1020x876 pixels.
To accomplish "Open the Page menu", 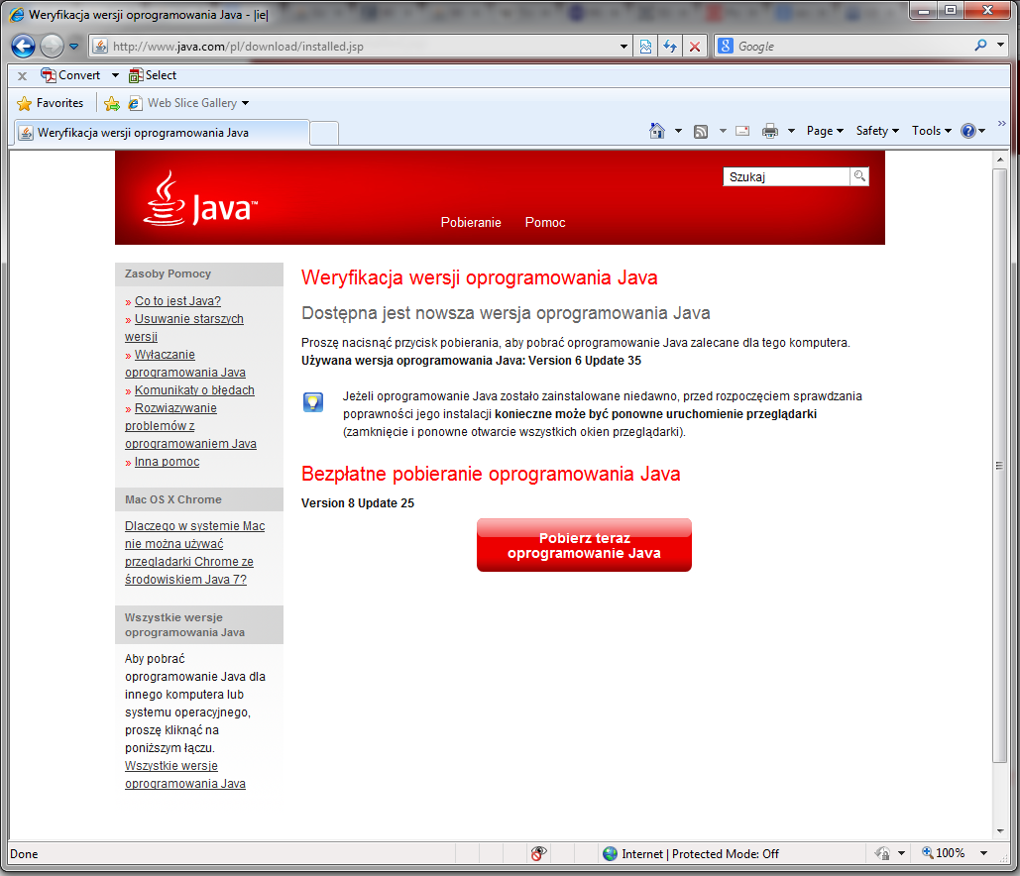I will tap(825, 131).
